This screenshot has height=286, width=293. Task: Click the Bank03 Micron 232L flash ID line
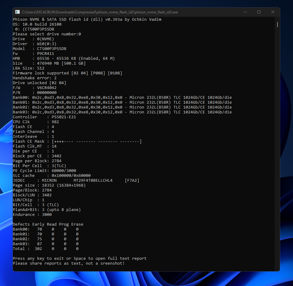click(122, 112)
